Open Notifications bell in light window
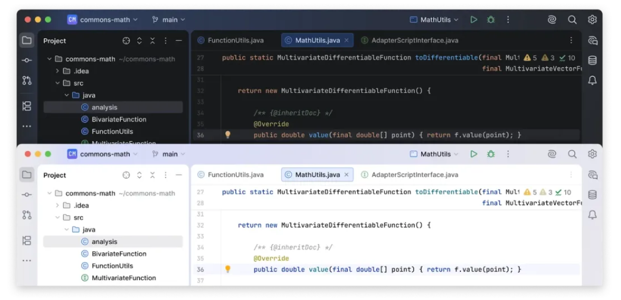Image resolution: width=621 pixels, height=300 pixels. click(592, 215)
